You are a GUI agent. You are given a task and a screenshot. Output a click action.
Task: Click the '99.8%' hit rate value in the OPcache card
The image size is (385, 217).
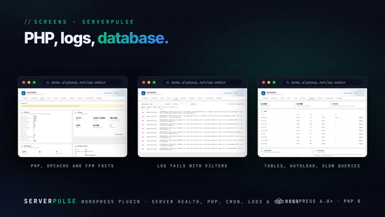79,118
